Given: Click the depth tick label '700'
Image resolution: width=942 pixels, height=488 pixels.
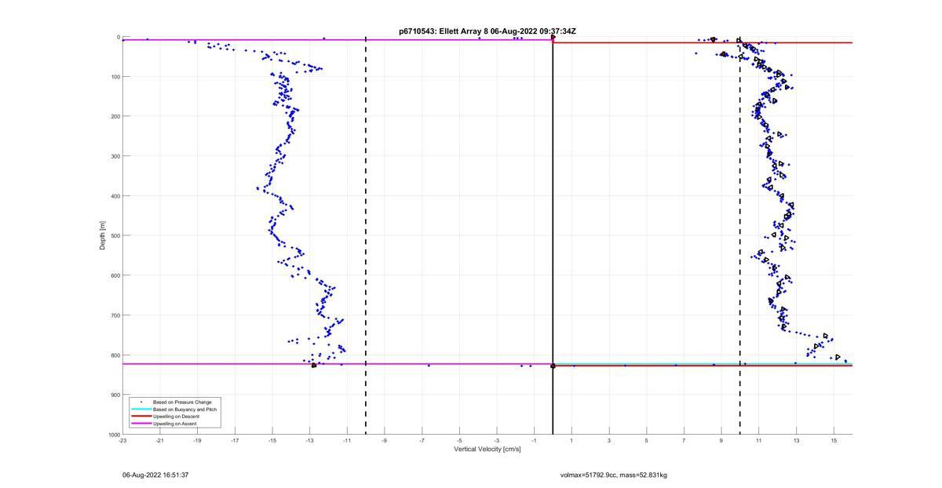Looking at the screenshot, I should click(115, 315).
